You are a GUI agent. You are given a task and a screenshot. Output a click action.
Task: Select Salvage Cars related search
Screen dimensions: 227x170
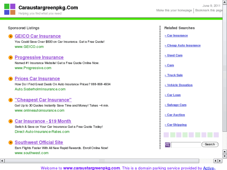coord(175,105)
